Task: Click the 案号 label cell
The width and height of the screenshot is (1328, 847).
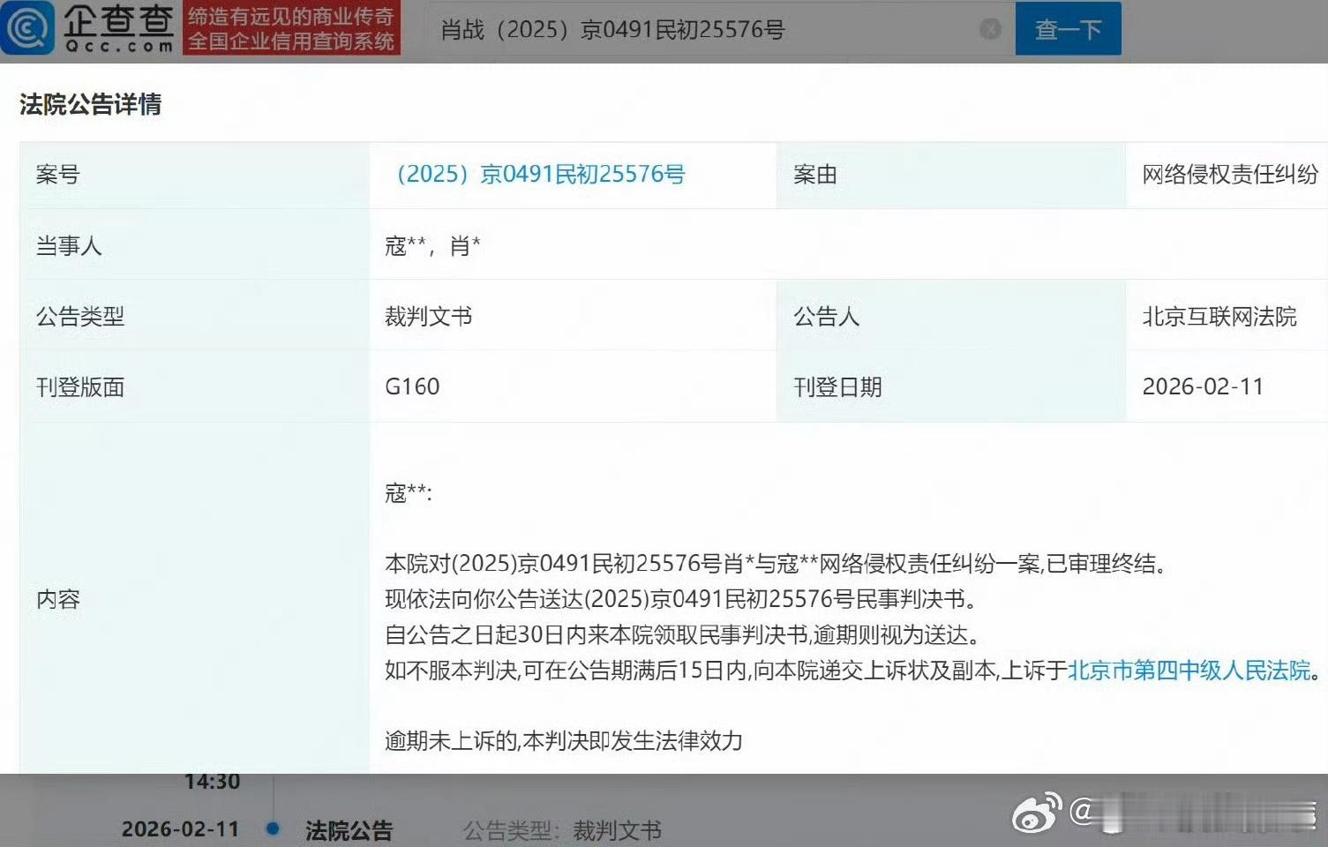Action: pos(194,175)
